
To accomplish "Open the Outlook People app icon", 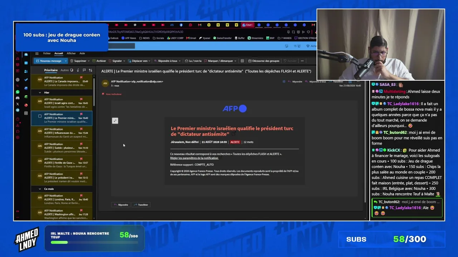I will pyautogui.click(x=26, y=71).
